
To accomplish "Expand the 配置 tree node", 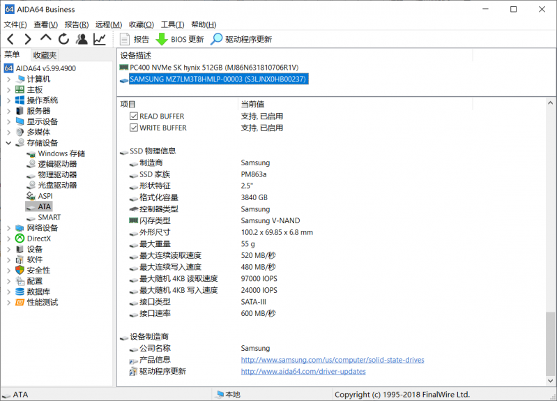I will tap(8, 281).
